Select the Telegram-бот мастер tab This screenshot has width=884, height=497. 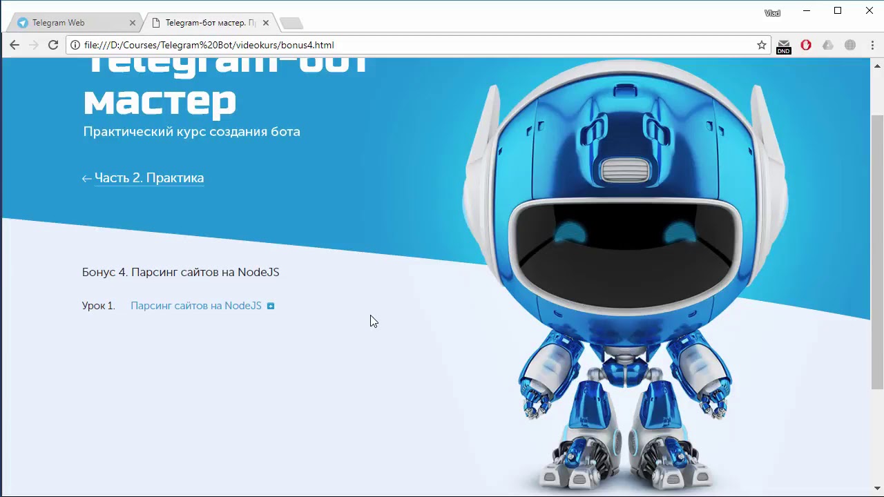coord(209,23)
